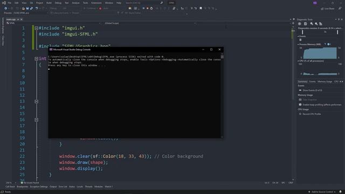Close the main.cpp editor tab
Viewport: 345px width, 194px height.
(22, 19)
